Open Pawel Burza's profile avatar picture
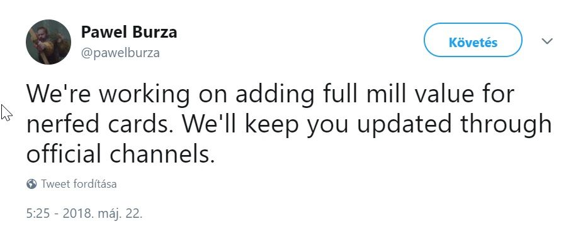The width and height of the screenshot is (566, 231). tap(48, 42)
